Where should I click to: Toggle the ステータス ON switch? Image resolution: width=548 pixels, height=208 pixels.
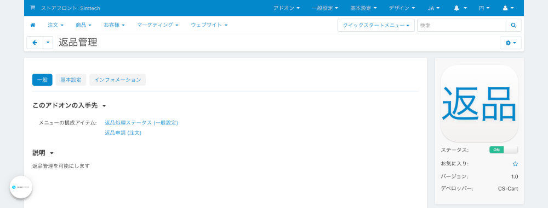tap(504, 150)
